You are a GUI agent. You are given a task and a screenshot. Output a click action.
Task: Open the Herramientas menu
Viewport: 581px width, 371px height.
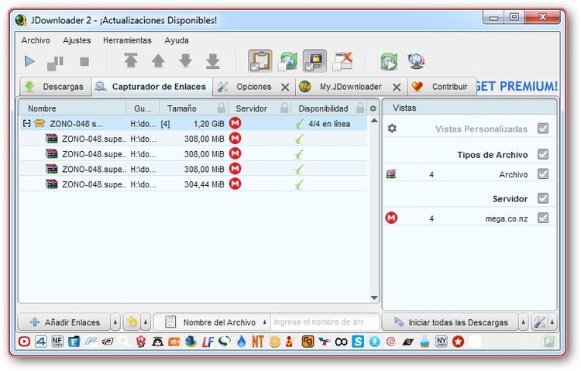[x=128, y=40]
